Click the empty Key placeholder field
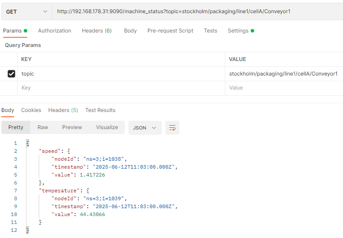The width and height of the screenshot is (343, 238). pyautogui.click(x=121, y=88)
